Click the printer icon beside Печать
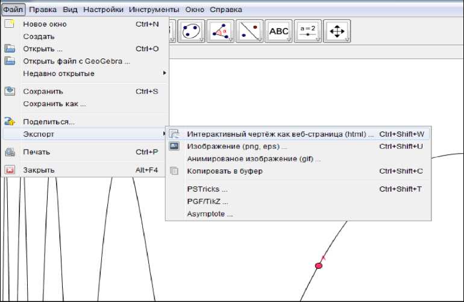Image resolution: width=464 pixels, height=302 pixels. 10,152
